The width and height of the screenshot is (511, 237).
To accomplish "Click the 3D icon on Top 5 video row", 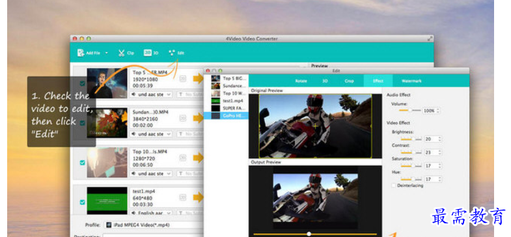I will click(183, 79).
